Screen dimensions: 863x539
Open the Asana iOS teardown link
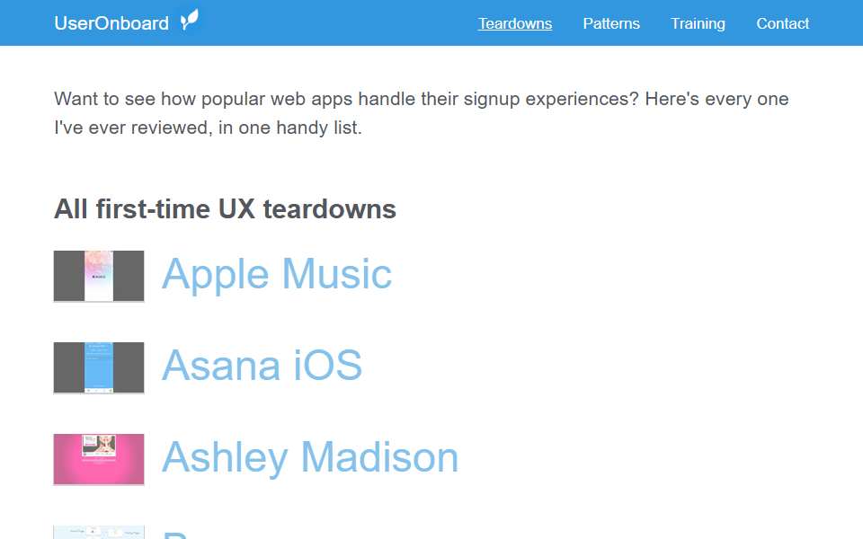click(262, 366)
